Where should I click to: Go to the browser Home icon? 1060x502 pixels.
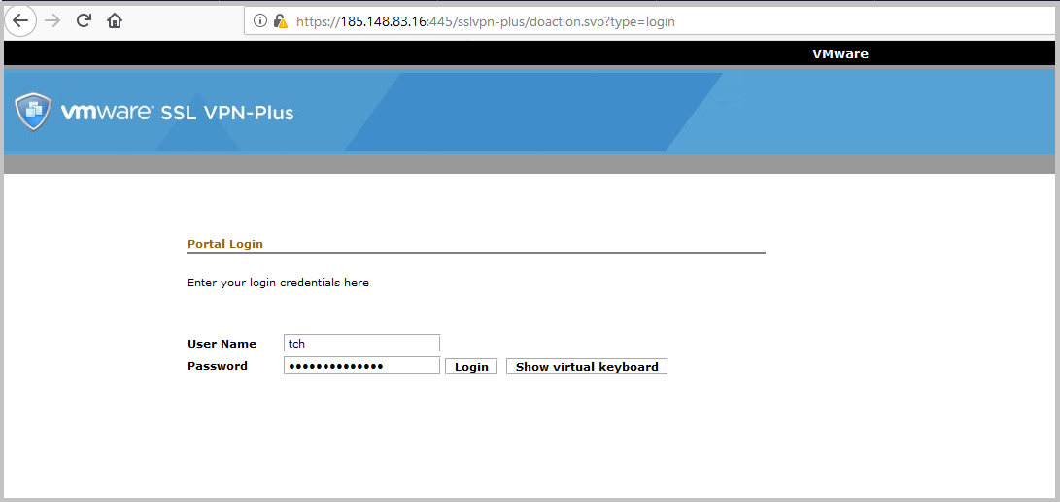point(115,21)
